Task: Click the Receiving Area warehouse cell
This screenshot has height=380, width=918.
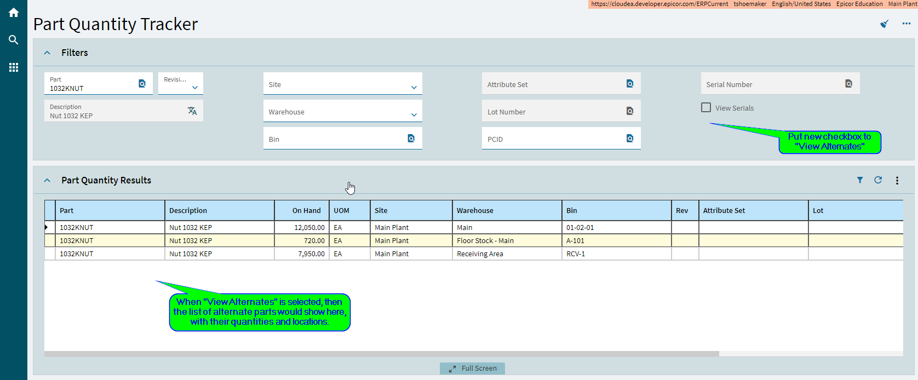Action: point(507,254)
